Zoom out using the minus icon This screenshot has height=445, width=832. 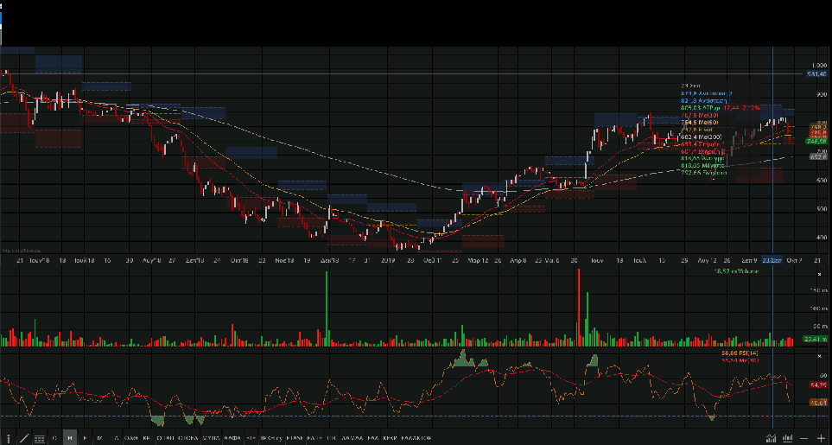coord(805,438)
